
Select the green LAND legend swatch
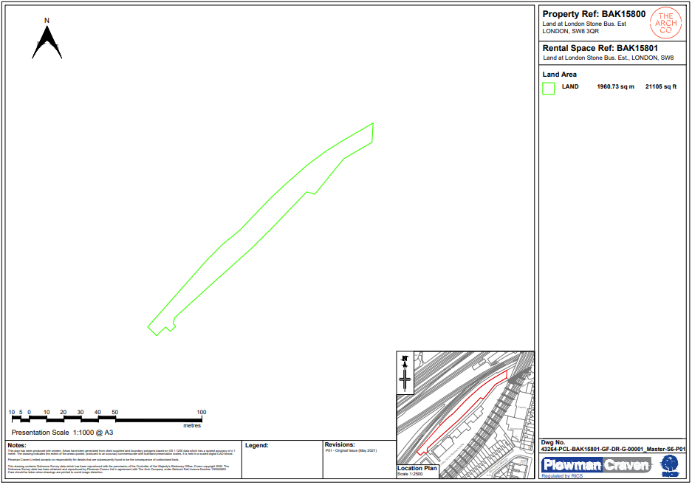[x=549, y=89]
